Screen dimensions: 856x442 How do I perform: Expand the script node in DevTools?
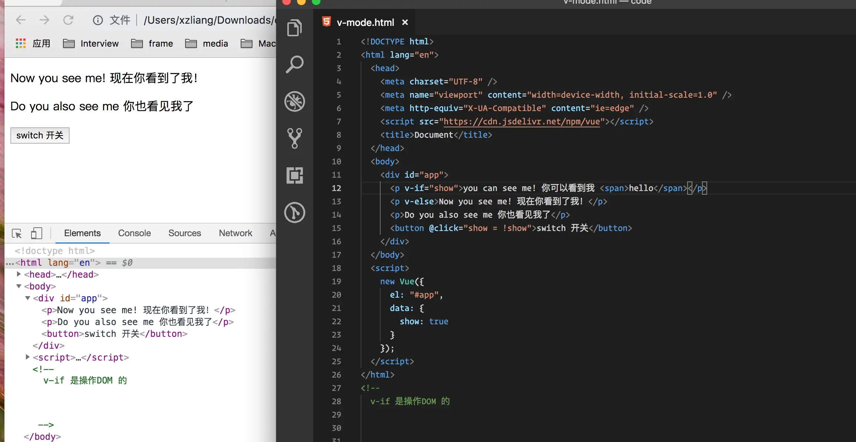click(28, 357)
